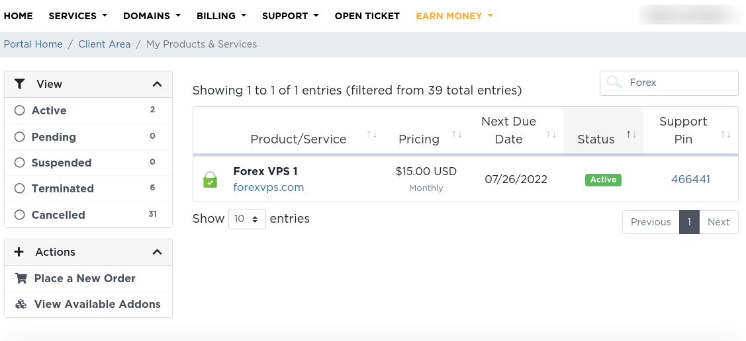Click the shopping cart icon
The height and width of the screenshot is (341, 746).
(21, 278)
